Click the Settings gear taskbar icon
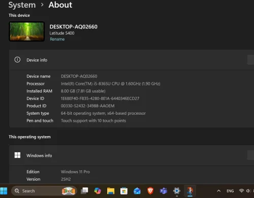 point(177,191)
